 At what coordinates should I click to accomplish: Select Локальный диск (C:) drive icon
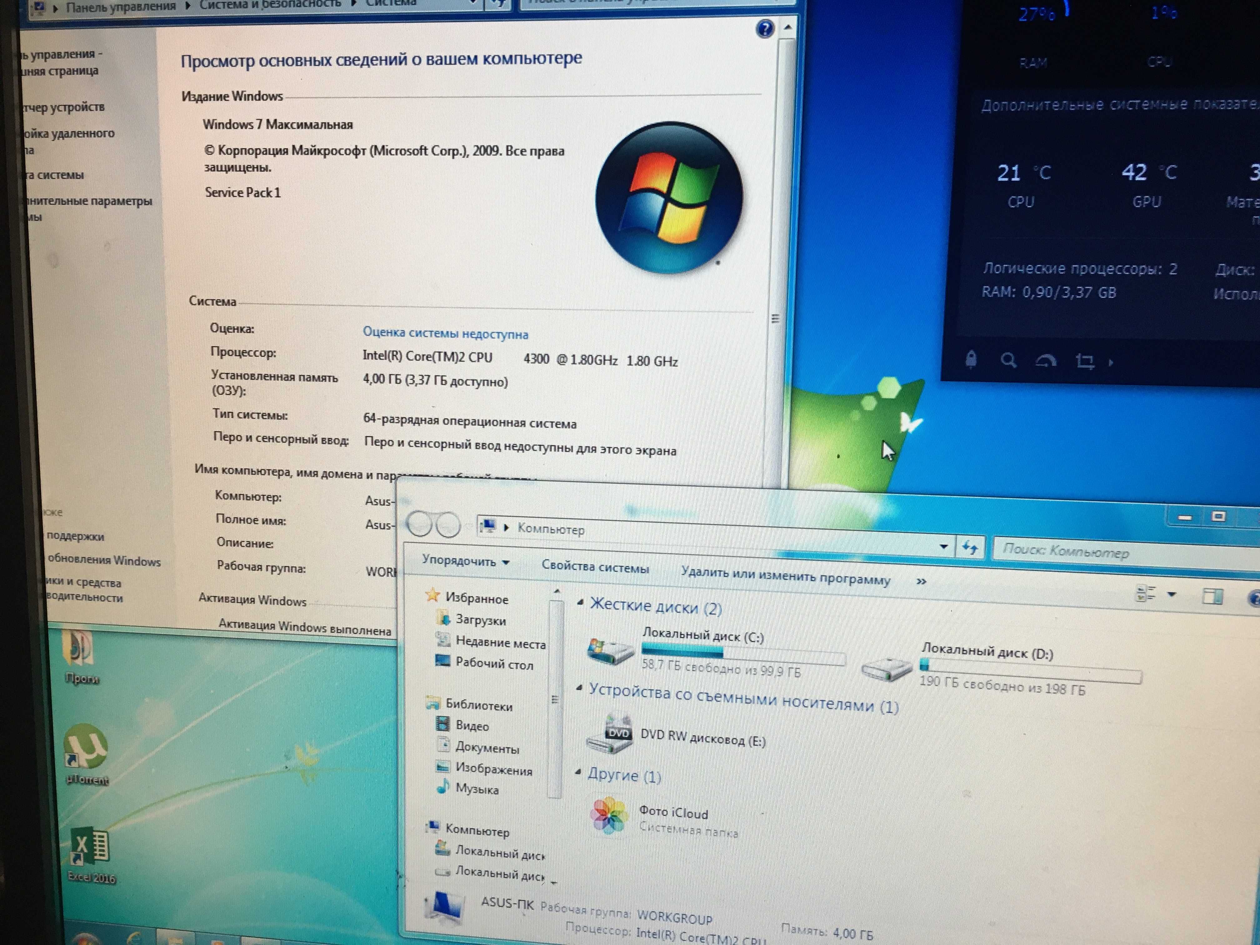(x=610, y=651)
